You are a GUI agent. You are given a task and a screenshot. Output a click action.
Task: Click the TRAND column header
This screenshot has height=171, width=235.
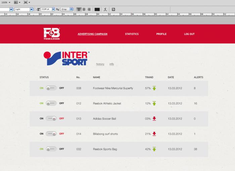click(x=149, y=77)
